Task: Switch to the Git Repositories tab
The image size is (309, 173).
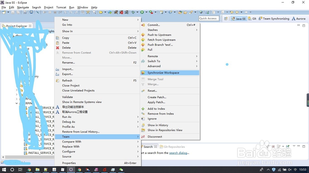Action: click(x=172, y=147)
